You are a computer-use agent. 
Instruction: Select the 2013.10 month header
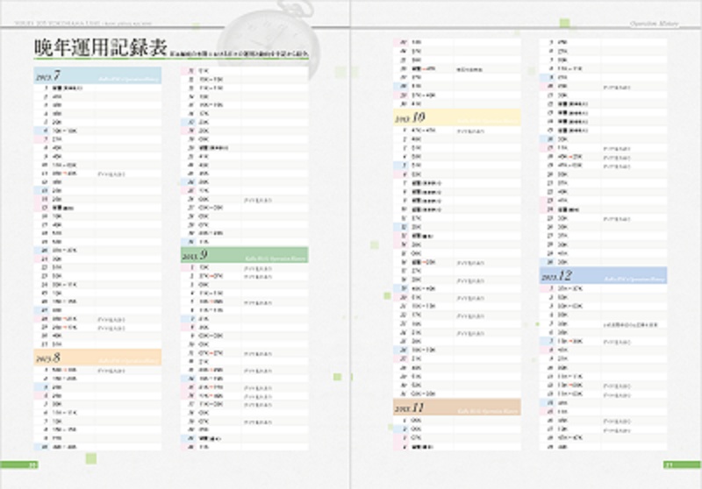pyautogui.click(x=457, y=117)
